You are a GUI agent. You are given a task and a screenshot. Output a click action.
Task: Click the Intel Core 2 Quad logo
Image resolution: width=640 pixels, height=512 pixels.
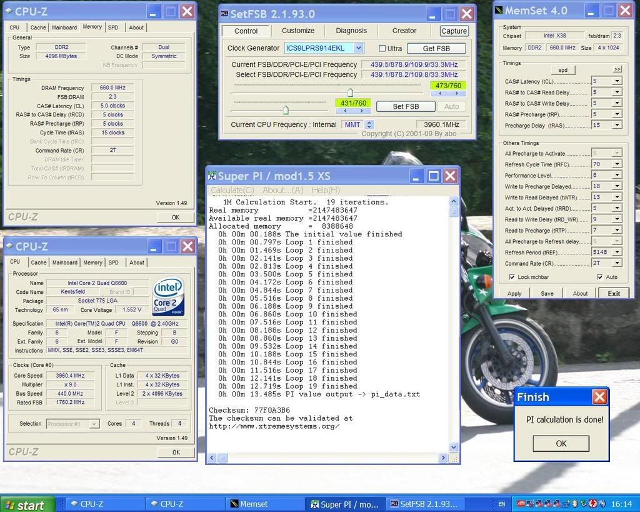pos(168,296)
